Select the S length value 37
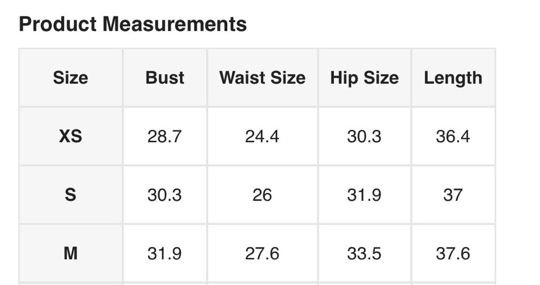The height and width of the screenshot is (285, 540). pos(453,195)
